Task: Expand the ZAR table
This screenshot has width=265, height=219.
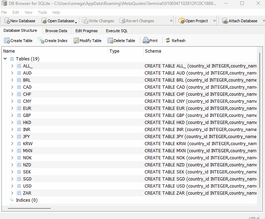Action: [x=12, y=193]
